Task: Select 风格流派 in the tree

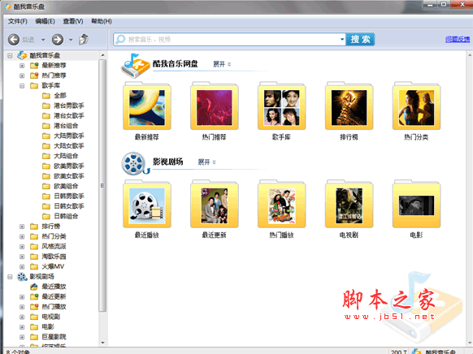Action: tap(54, 247)
